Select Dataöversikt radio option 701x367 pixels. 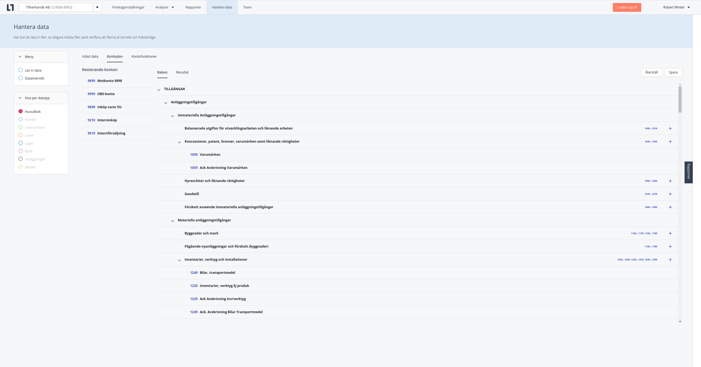coord(21,78)
